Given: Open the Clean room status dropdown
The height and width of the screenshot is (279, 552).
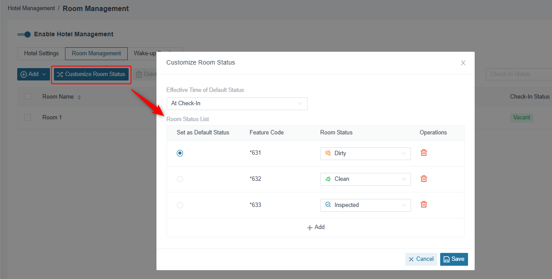Looking at the screenshot, I should click(x=365, y=179).
